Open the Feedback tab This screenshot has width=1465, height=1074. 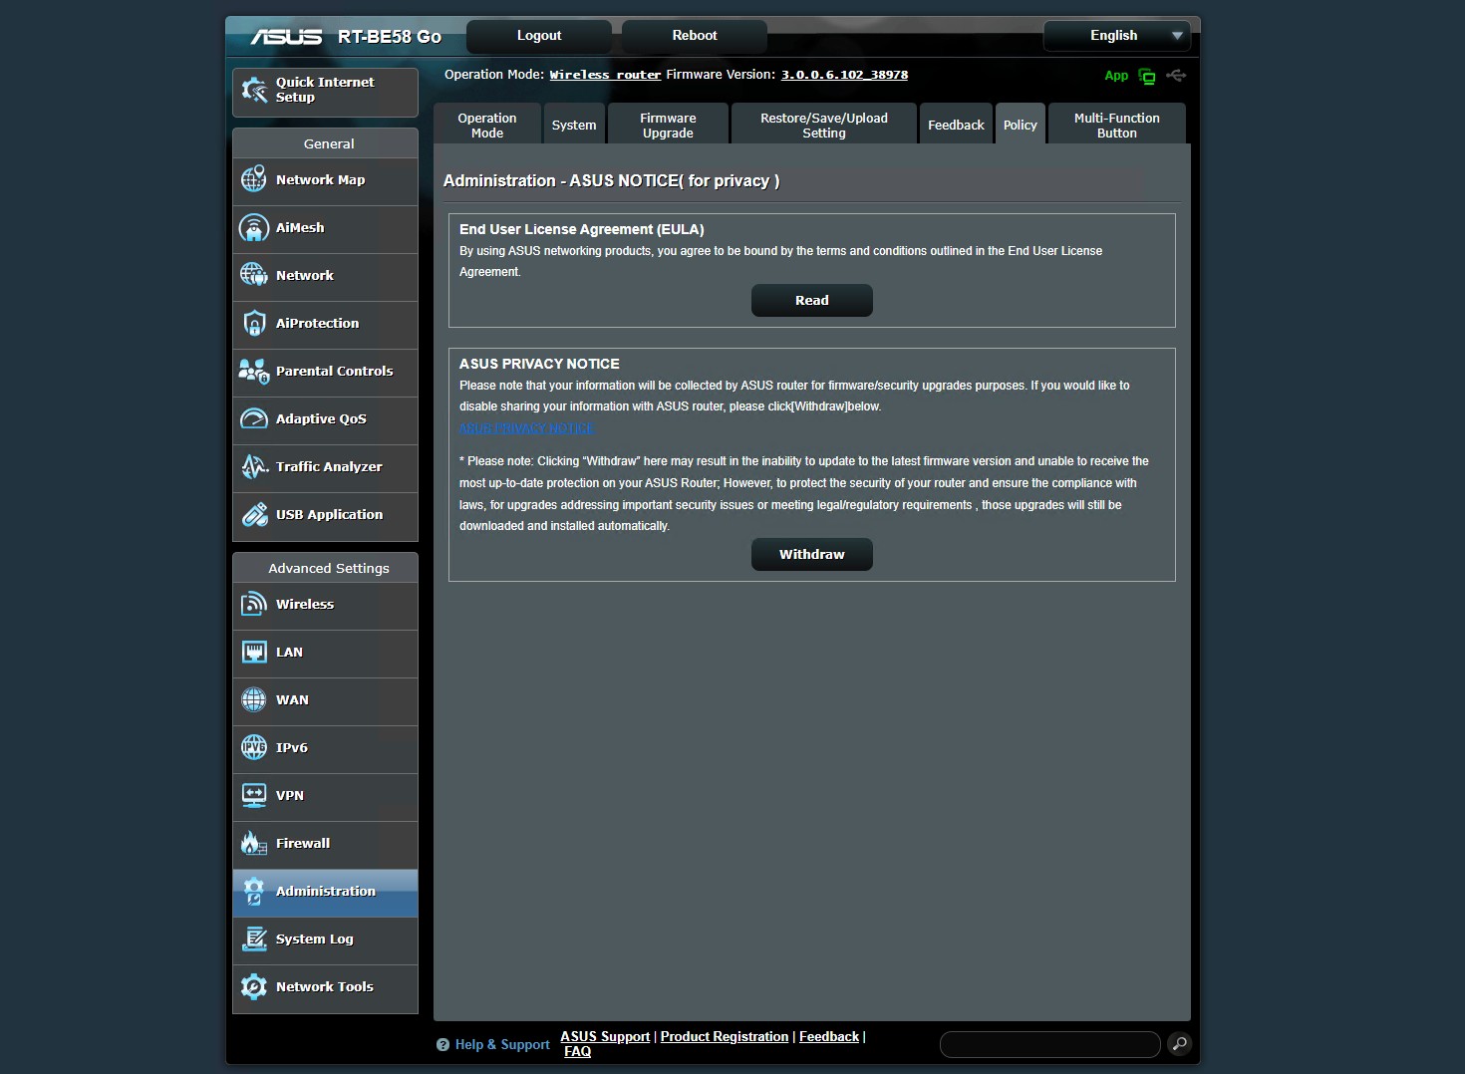[956, 125]
